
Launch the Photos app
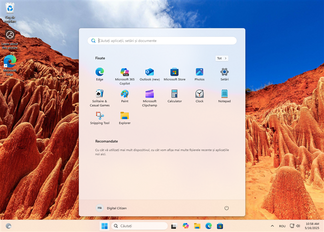click(x=199, y=74)
